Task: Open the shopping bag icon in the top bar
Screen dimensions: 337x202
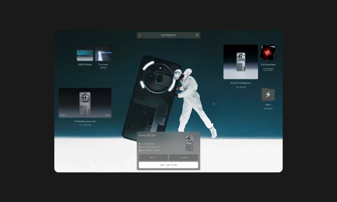Action: point(197,35)
